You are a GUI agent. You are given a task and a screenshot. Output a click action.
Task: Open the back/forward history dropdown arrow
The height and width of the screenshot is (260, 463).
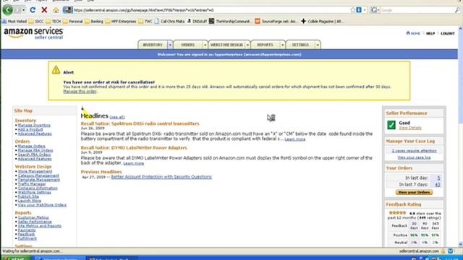click(x=24, y=10)
